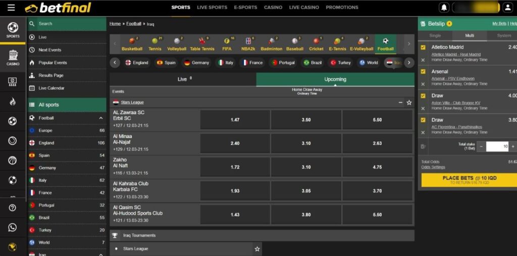This screenshot has height=256, width=517.
Task: Collapse the Football section in sidebar
Action: pos(100,118)
